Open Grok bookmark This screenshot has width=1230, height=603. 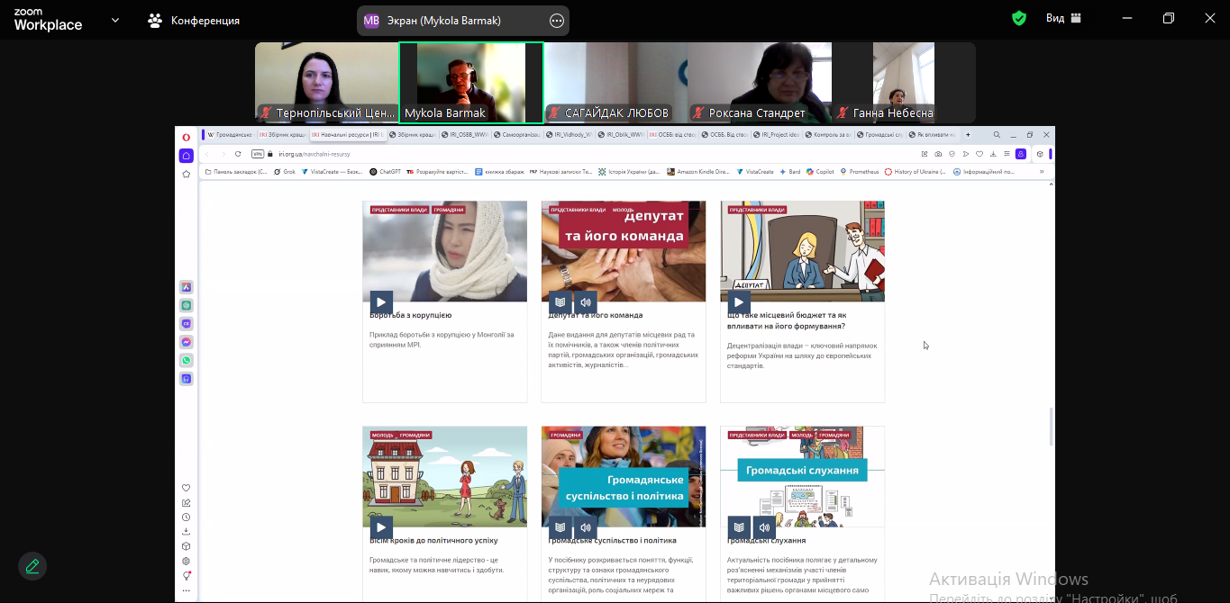point(285,171)
